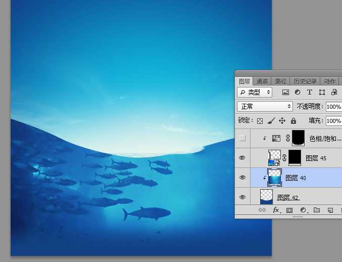Toggle visibility of 图层 40

[x=242, y=178]
